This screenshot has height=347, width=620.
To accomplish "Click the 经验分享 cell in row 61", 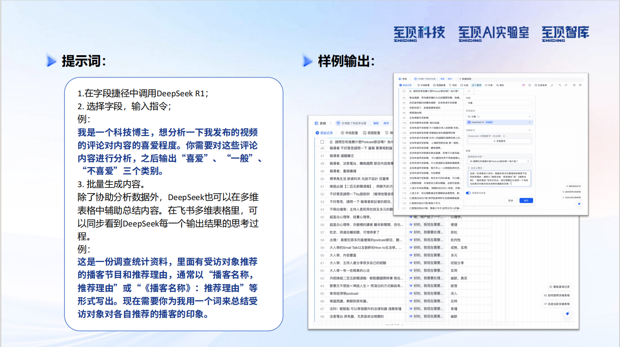I will point(470,263).
